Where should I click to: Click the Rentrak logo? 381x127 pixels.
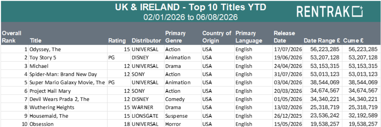coord(330,11)
